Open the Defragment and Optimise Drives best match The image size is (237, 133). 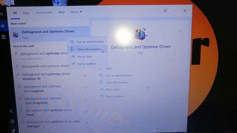[49, 34]
